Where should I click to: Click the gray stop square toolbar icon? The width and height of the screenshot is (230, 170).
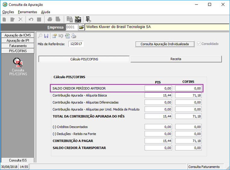[x=39, y=19]
